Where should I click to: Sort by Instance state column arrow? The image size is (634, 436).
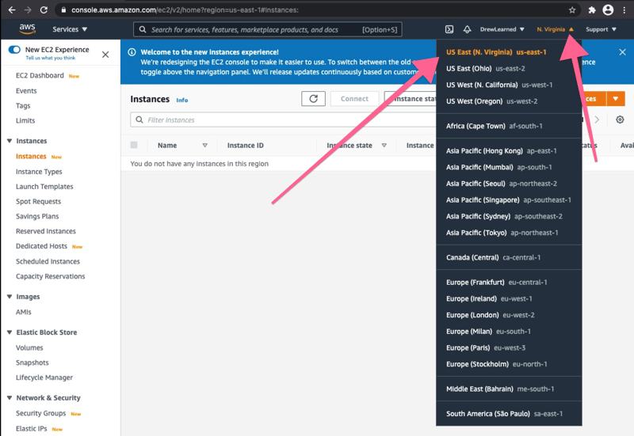(x=384, y=146)
